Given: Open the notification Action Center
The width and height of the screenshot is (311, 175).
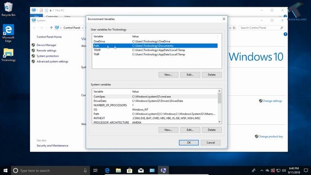Looking at the screenshot, I should (306, 171).
